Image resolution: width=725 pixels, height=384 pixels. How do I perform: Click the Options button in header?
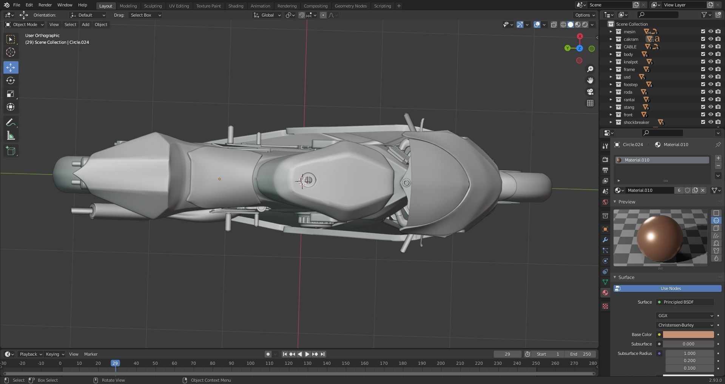pos(585,15)
